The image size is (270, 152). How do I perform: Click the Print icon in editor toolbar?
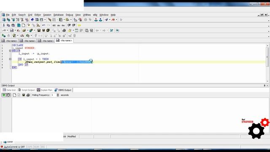(x=64, y=30)
